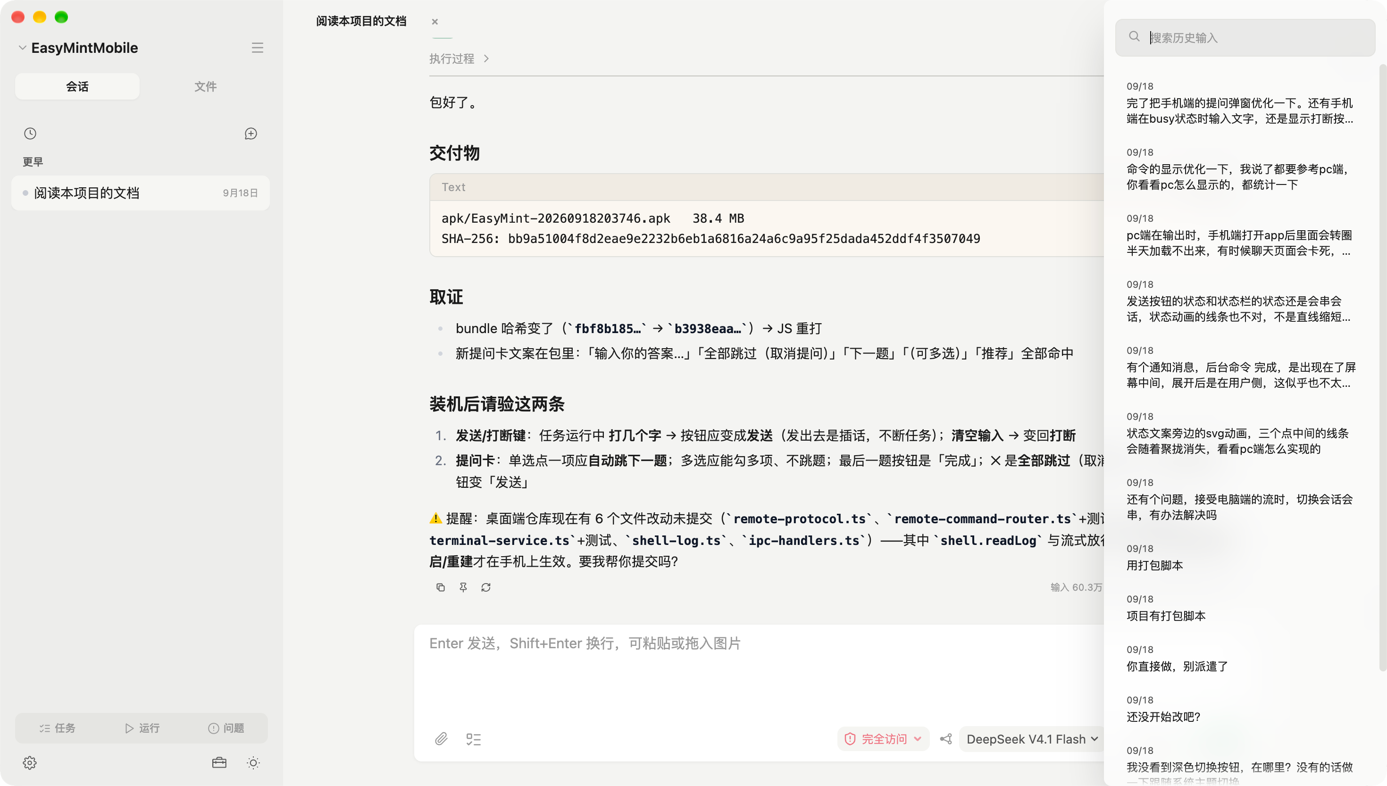Click the history panel vertical scrollbar
The image size is (1387, 786).
1382,367
